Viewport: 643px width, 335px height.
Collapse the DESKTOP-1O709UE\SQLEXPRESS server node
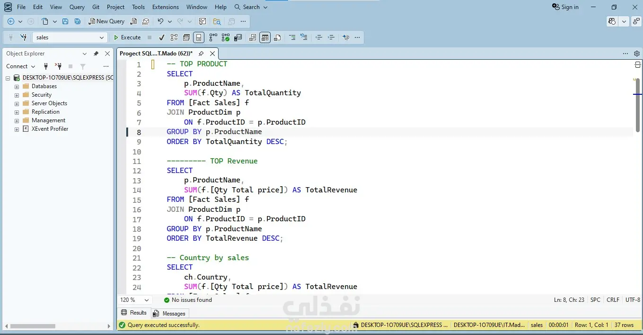coord(8,78)
